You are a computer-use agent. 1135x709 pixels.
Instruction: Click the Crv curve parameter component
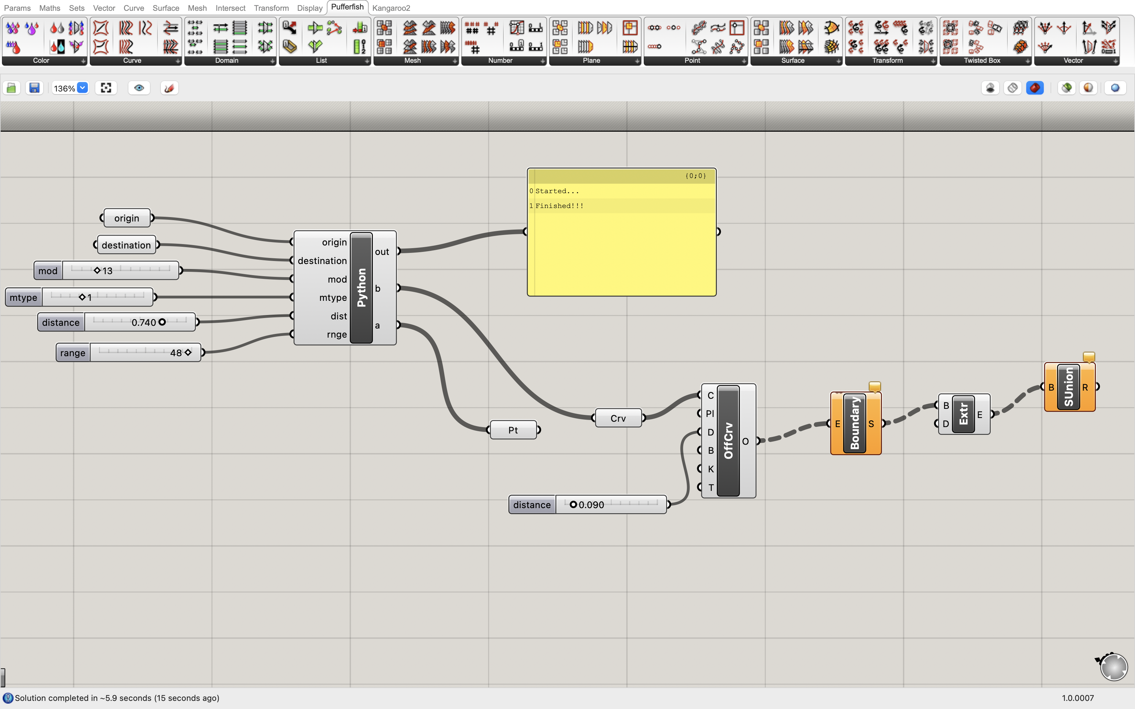pyautogui.click(x=617, y=417)
